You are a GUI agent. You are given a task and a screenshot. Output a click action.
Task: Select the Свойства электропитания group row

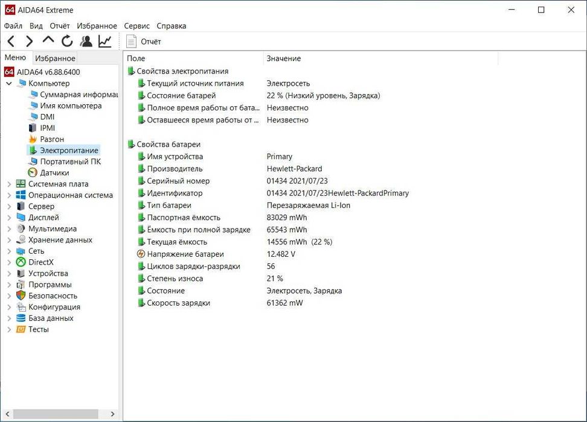(x=182, y=71)
